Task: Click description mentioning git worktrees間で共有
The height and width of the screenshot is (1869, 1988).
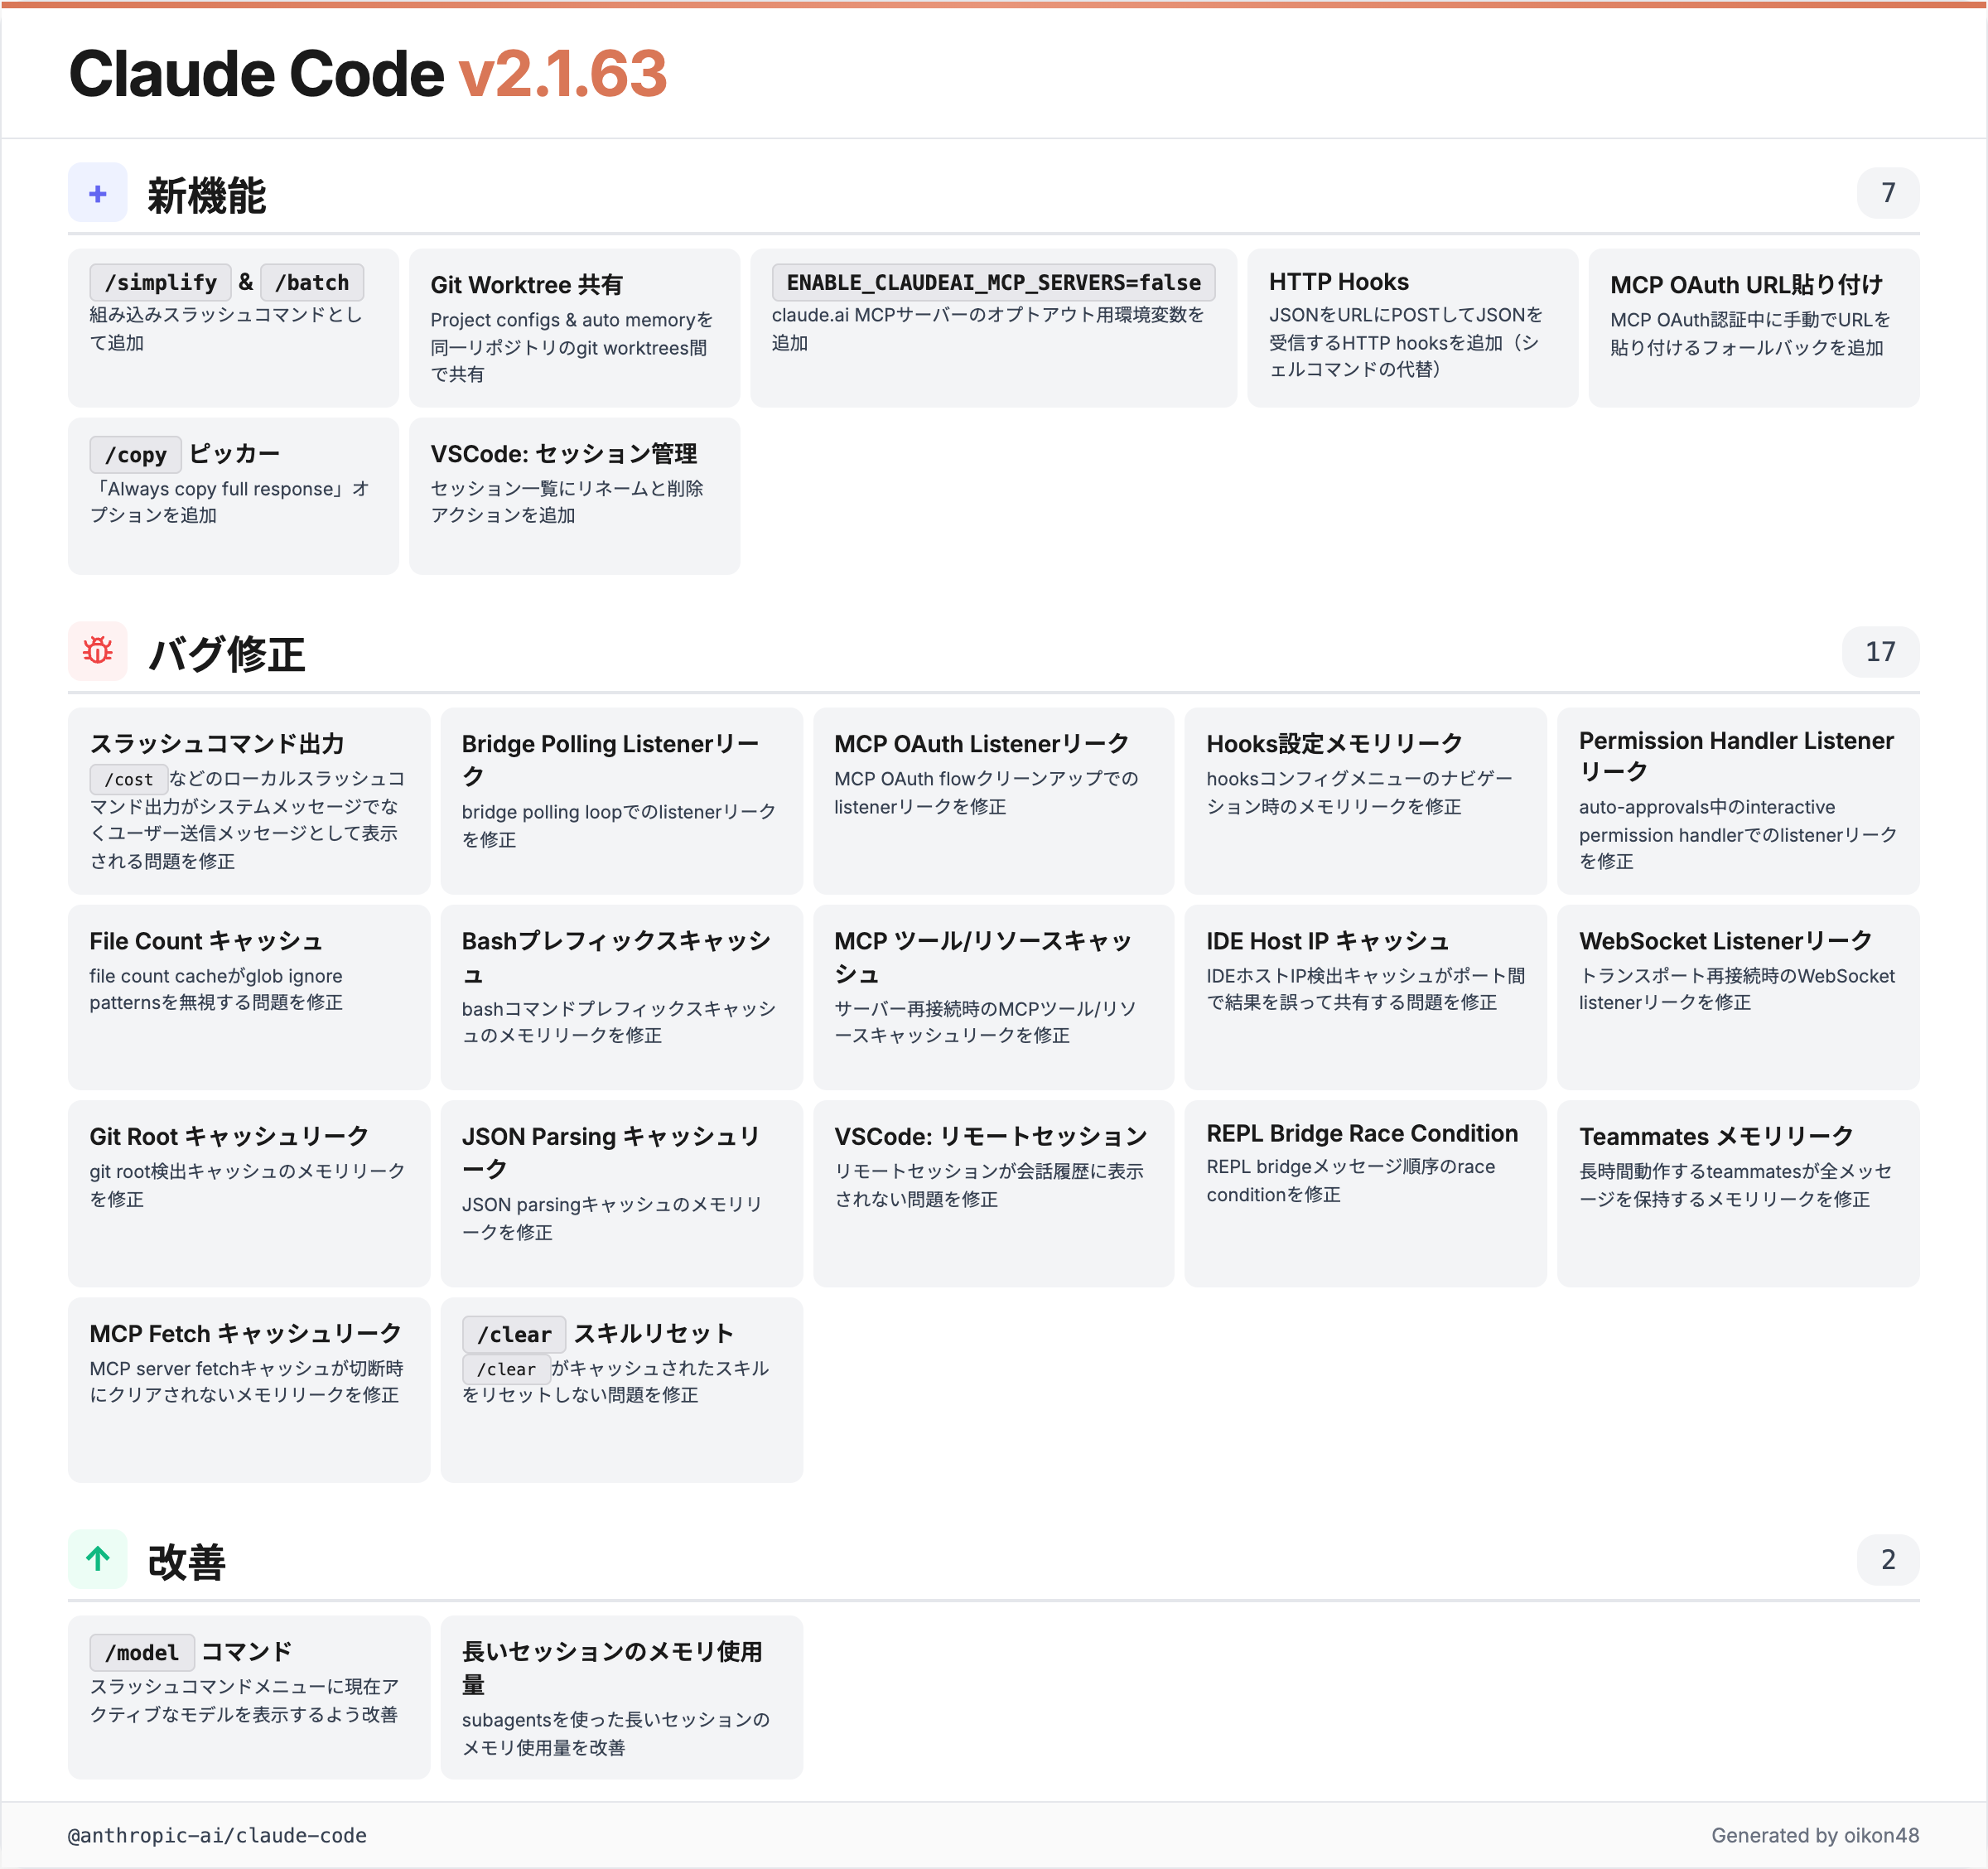Action: (571, 347)
